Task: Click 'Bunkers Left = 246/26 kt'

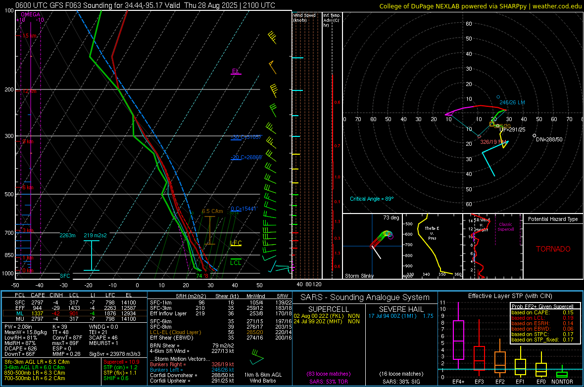Action: (192, 370)
